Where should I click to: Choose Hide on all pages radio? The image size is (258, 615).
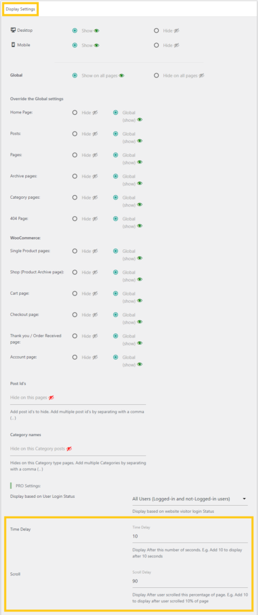click(156, 76)
